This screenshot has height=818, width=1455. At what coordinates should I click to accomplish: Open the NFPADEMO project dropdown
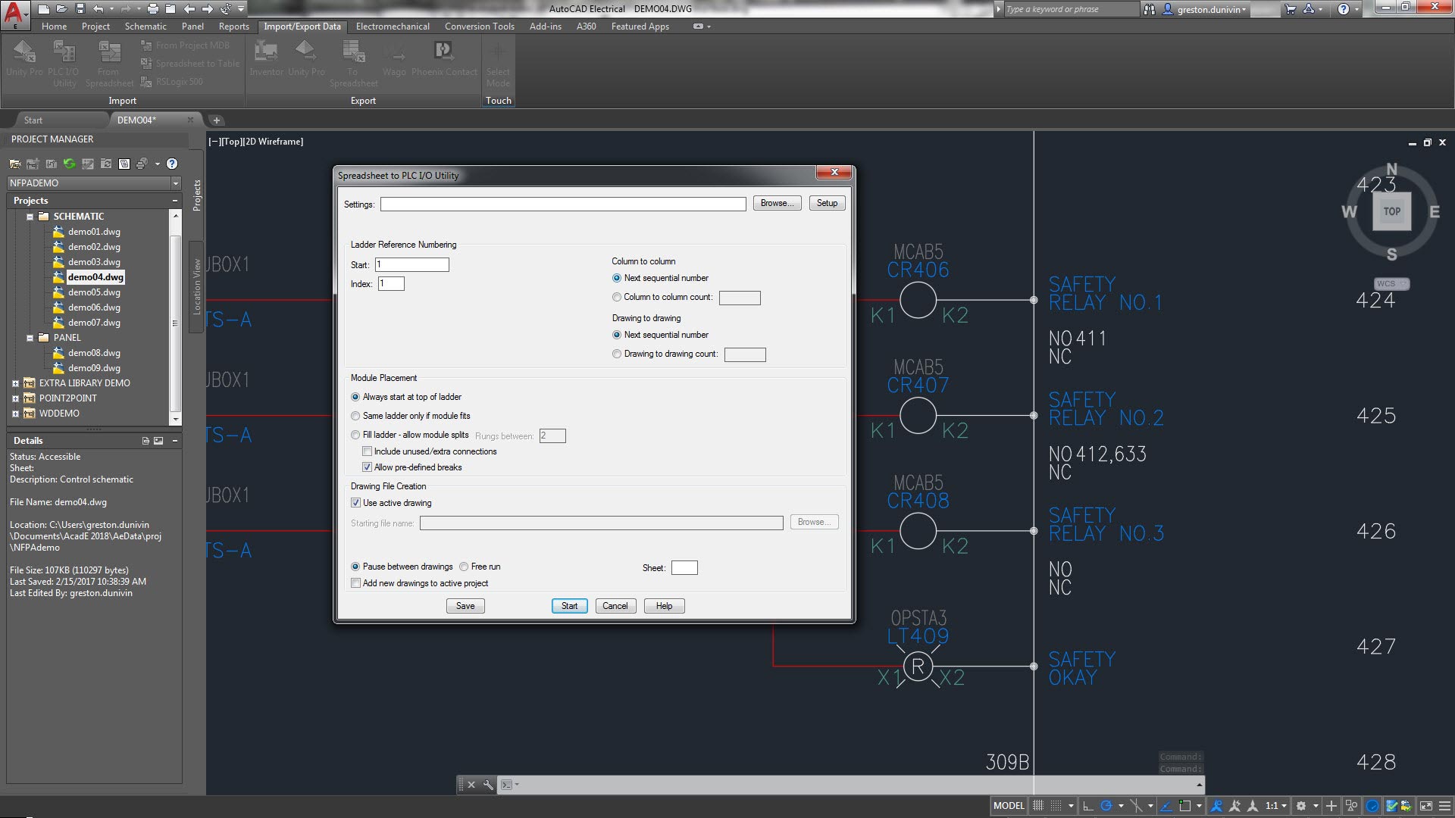[x=175, y=183]
